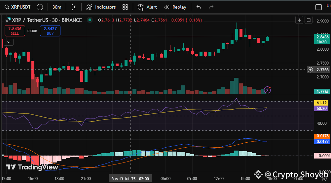Open the XRPUSDT symbol search
The width and height of the screenshot is (331, 183).
pyautogui.click(x=18, y=7)
